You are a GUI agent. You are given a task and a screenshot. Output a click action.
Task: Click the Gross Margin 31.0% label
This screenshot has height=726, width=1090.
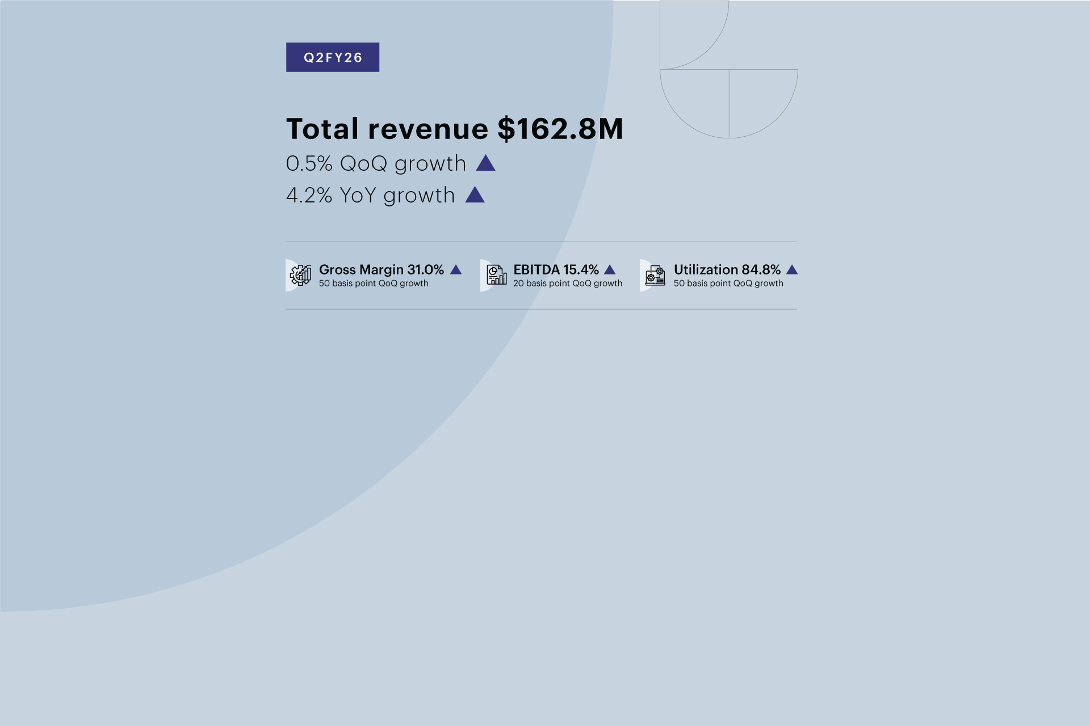tap(381, 269)
